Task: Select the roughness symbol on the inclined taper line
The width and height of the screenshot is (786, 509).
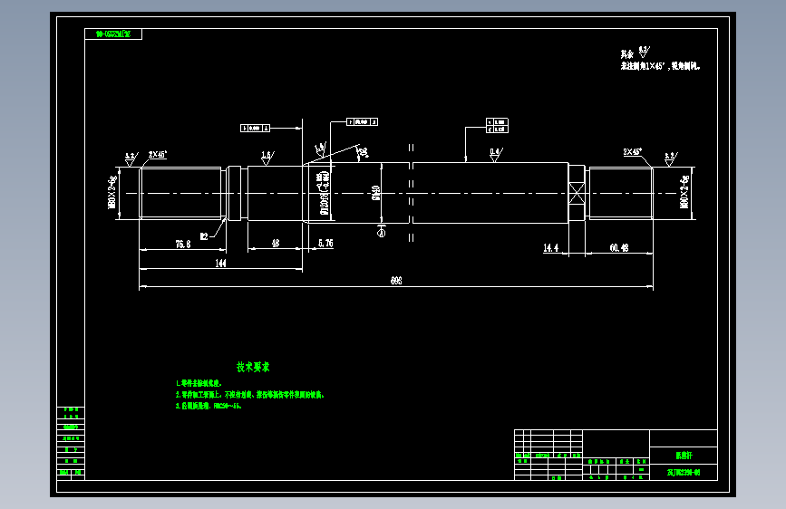Action: 320,149
